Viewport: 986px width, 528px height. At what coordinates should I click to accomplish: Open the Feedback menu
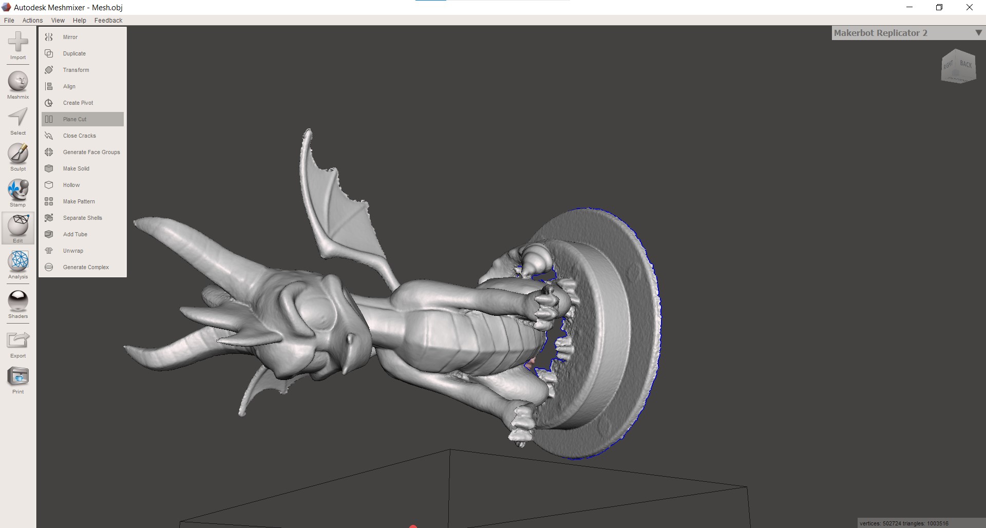tap(108, 21)
